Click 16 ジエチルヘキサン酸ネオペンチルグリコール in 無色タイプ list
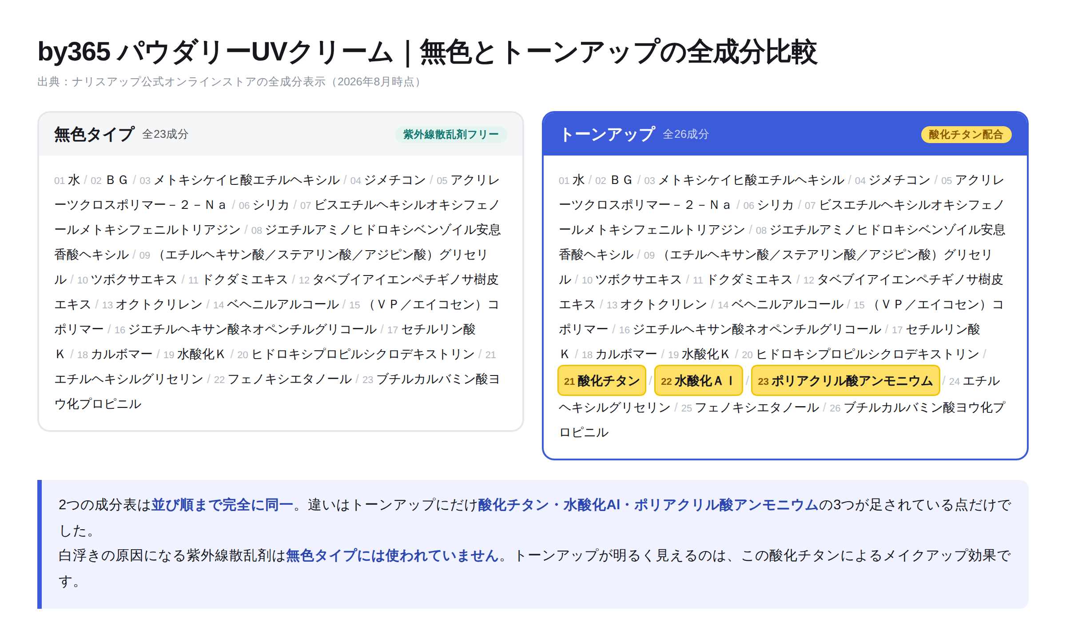This screenshot has height=639, width=1066. click(x=246, y=329)
